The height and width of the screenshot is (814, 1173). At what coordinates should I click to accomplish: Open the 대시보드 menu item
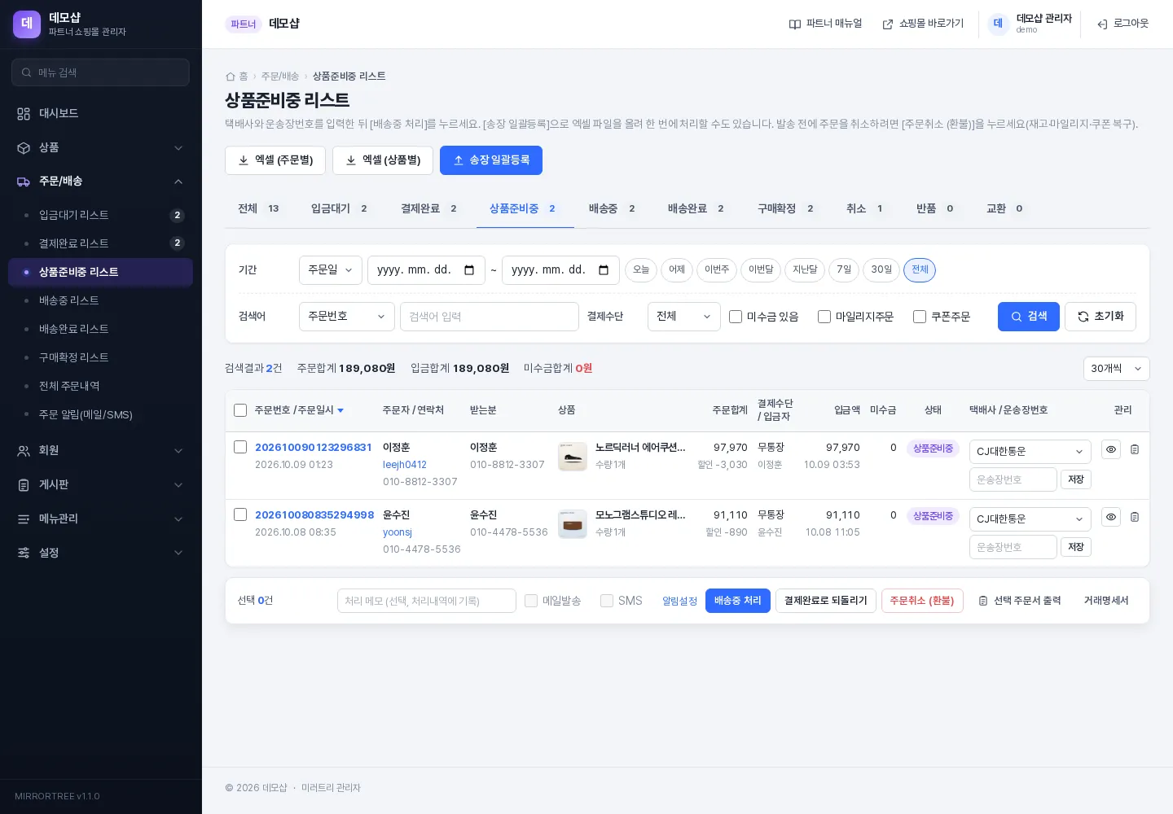coord(101,113)
